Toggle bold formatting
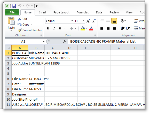The height and width of the screenshot is (113, 149). 48,28
